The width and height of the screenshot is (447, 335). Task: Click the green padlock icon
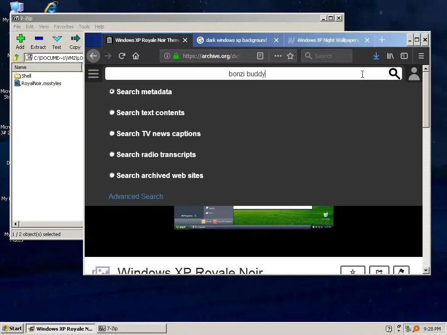pyautogui.click(x=176, y=56)
